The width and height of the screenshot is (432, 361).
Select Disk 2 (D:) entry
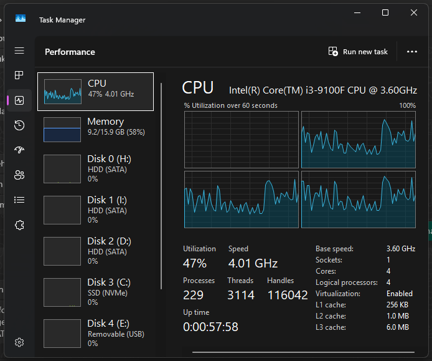95,251
